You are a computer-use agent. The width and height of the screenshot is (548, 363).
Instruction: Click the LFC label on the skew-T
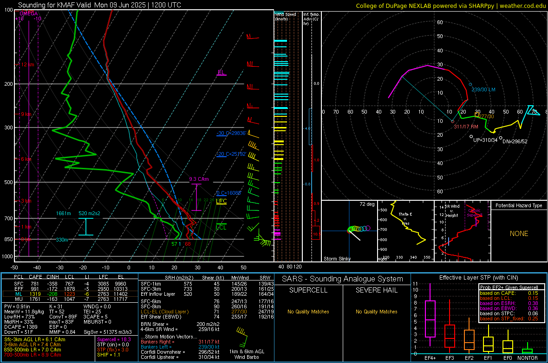(x=221, y=201)
